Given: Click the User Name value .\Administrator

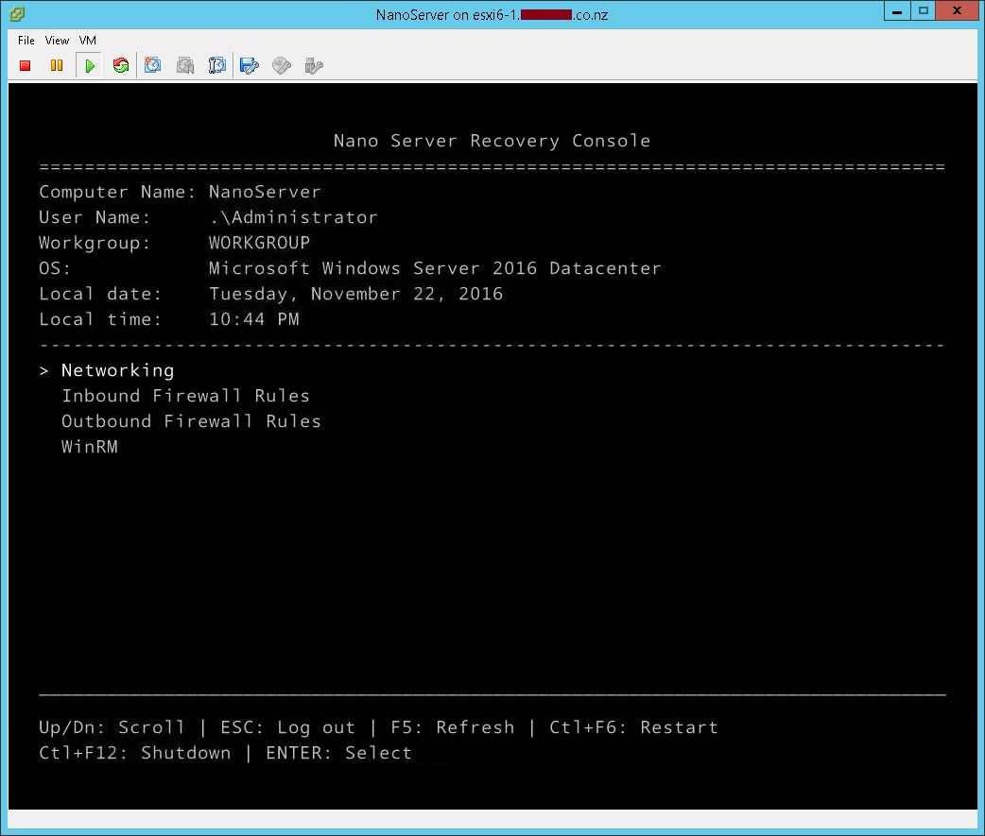Looking at the screenshot, I should (x=293, y=217).
